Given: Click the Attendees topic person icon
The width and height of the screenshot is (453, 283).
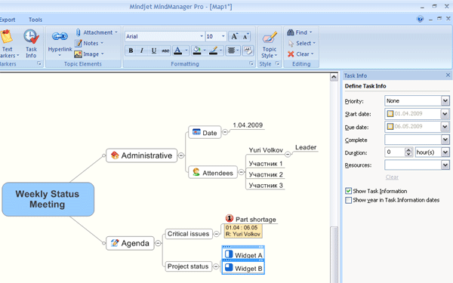Looking at the screenshot, I should point(196,172).
